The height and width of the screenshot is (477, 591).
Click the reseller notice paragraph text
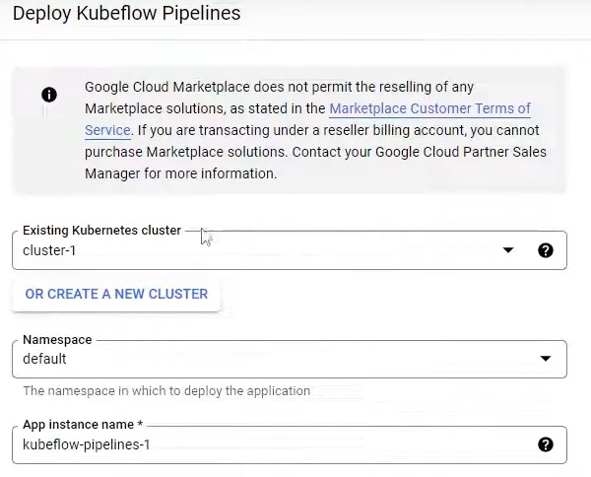click(x=315, y=152)
